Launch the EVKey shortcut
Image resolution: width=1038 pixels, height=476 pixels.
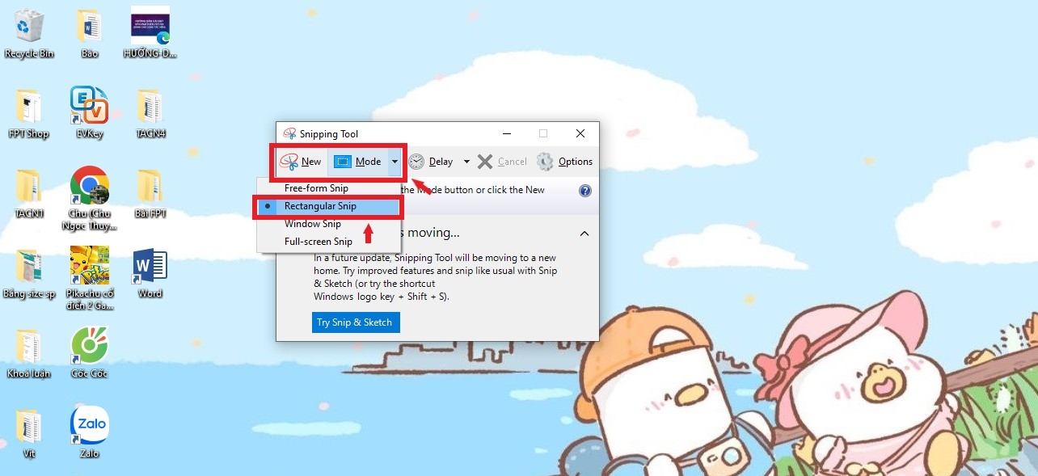point(89,113)
